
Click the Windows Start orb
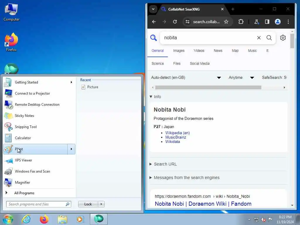(8, 219)
